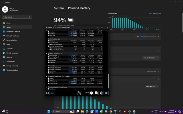Image resolution: width=183 pixels, height=114 pixels.
Task: Click the Accessibility sidebar icon
Action: pos(4,62)
